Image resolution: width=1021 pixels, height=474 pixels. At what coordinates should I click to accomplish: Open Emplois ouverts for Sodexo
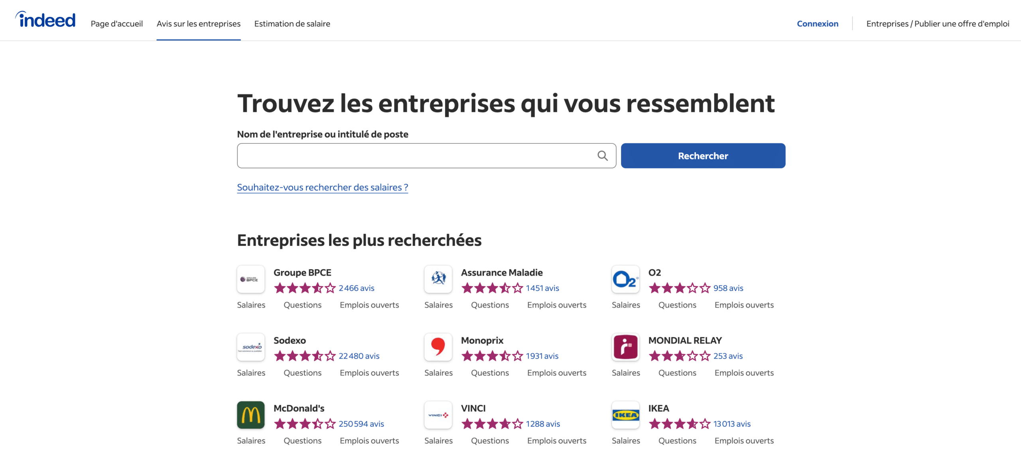(x=369, y=373)
